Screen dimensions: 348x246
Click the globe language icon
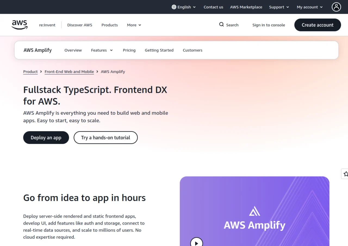tap(174, 7)
